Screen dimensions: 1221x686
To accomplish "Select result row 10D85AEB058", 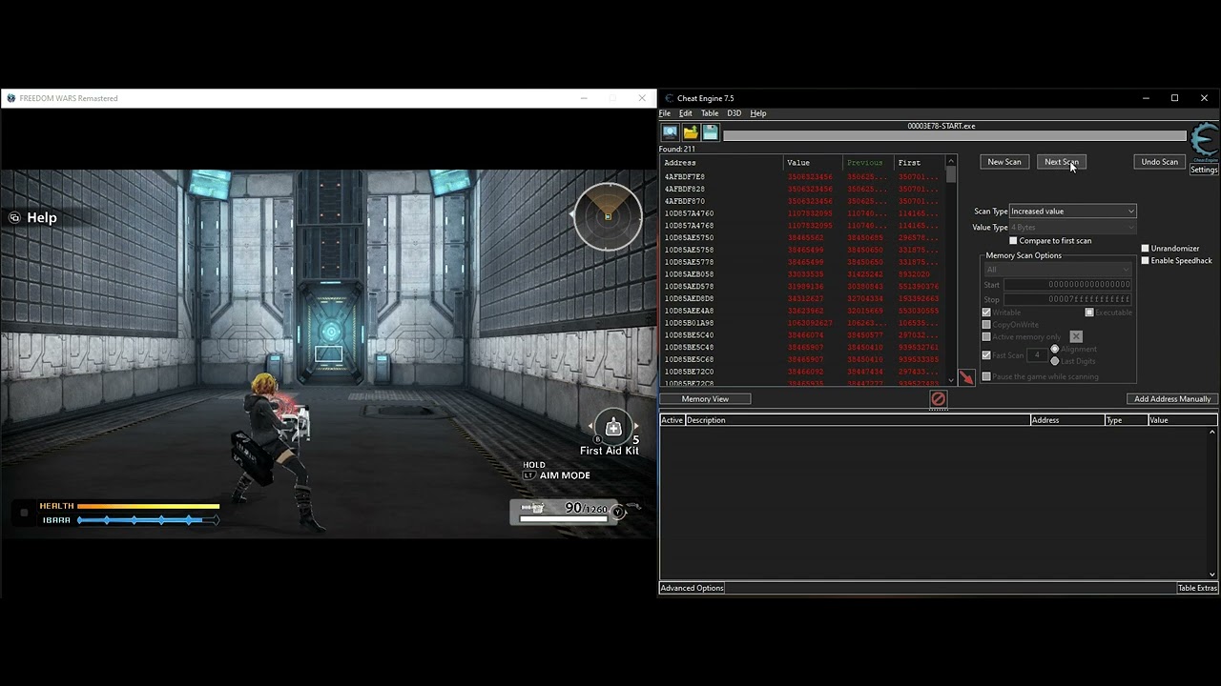I will [802, 274].
